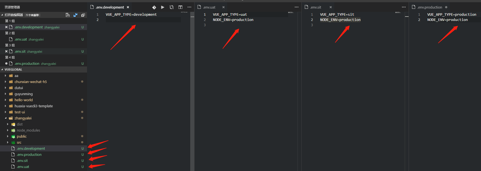This screenshot has height=171, width=481.
Task: Open .env.uat in zhangyalei folder tree
Action: click(x=43, y=167)
